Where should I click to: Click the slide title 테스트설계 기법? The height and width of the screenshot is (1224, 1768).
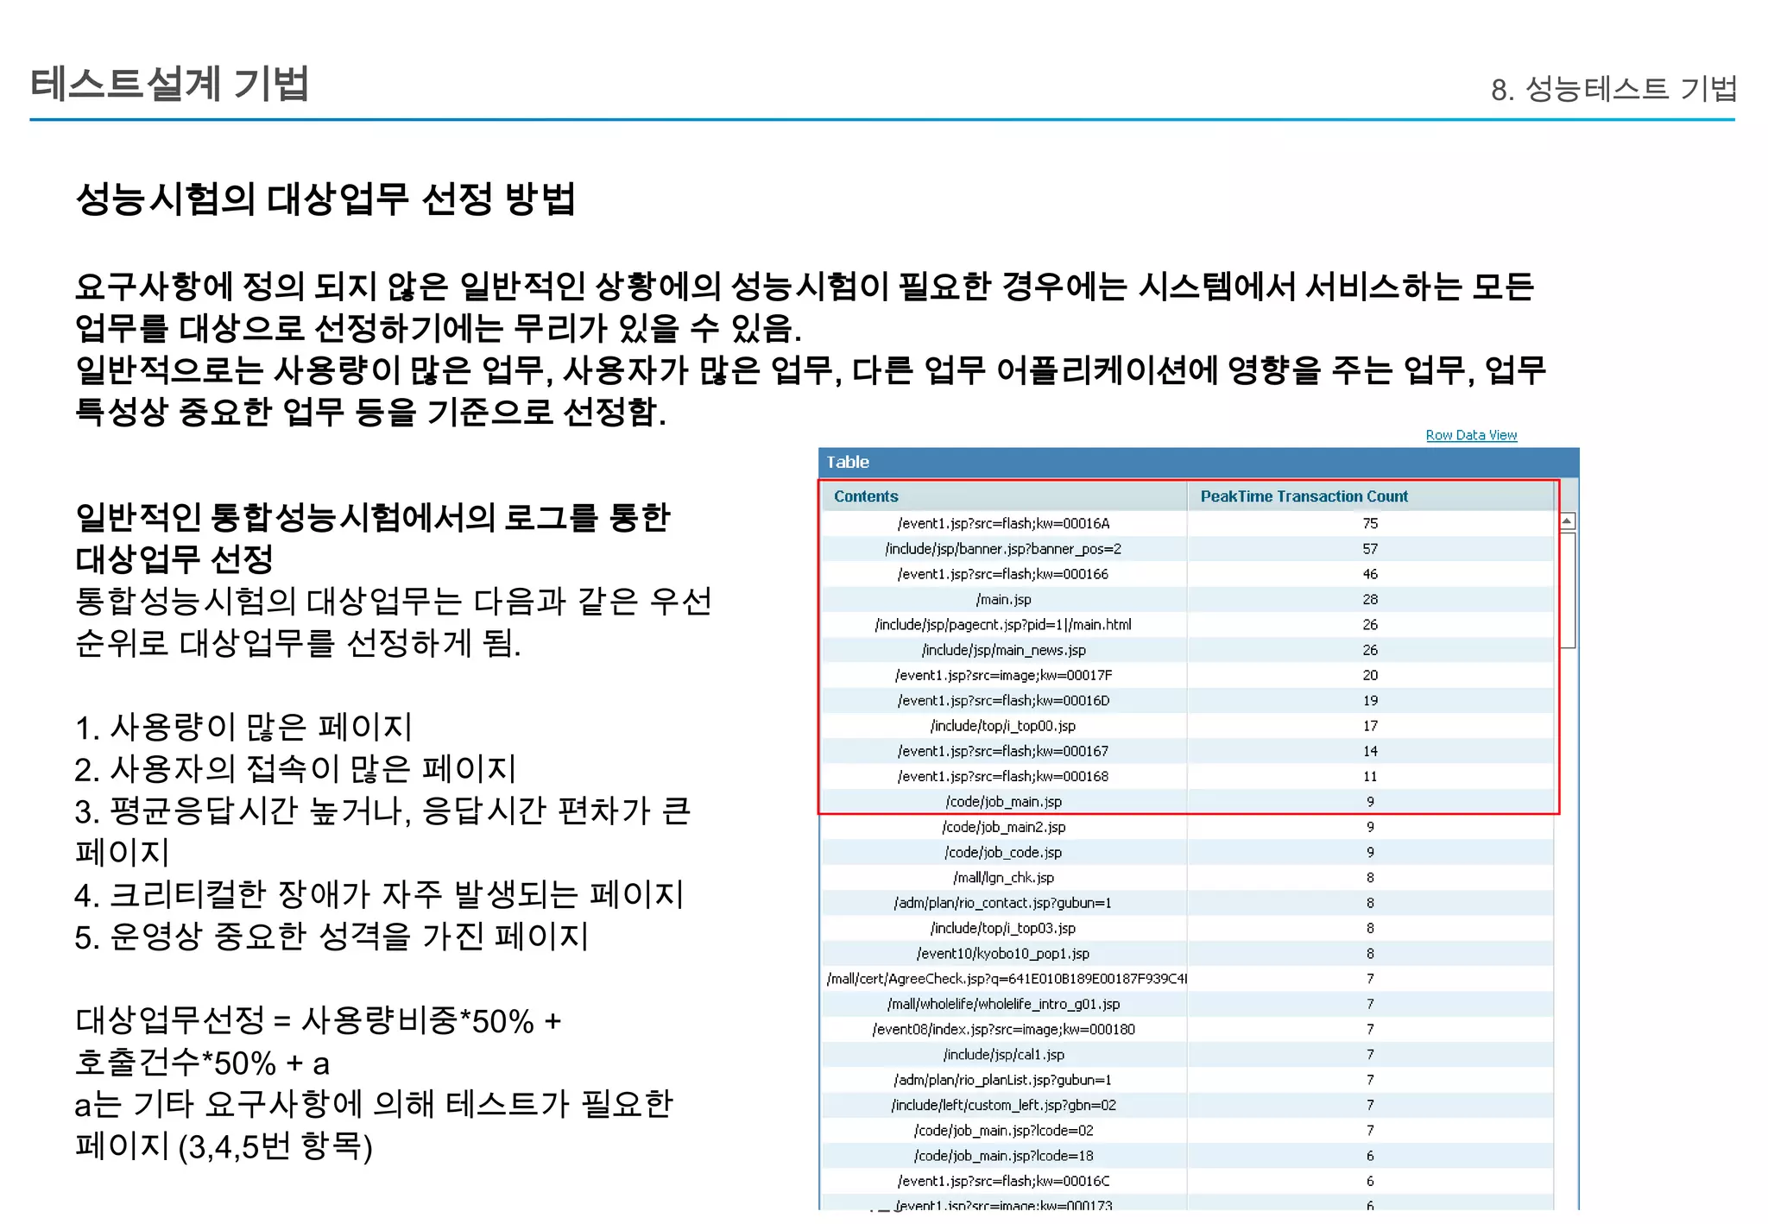[169, 85]
